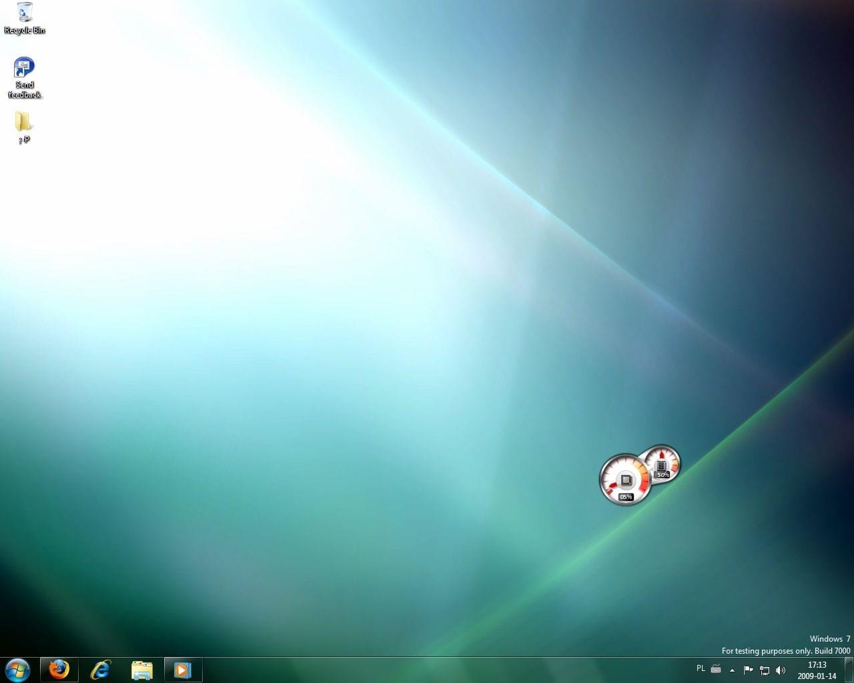Open the Windows Start menu
Viewport: 854px width, 683px height.
[x=17, y=670]
